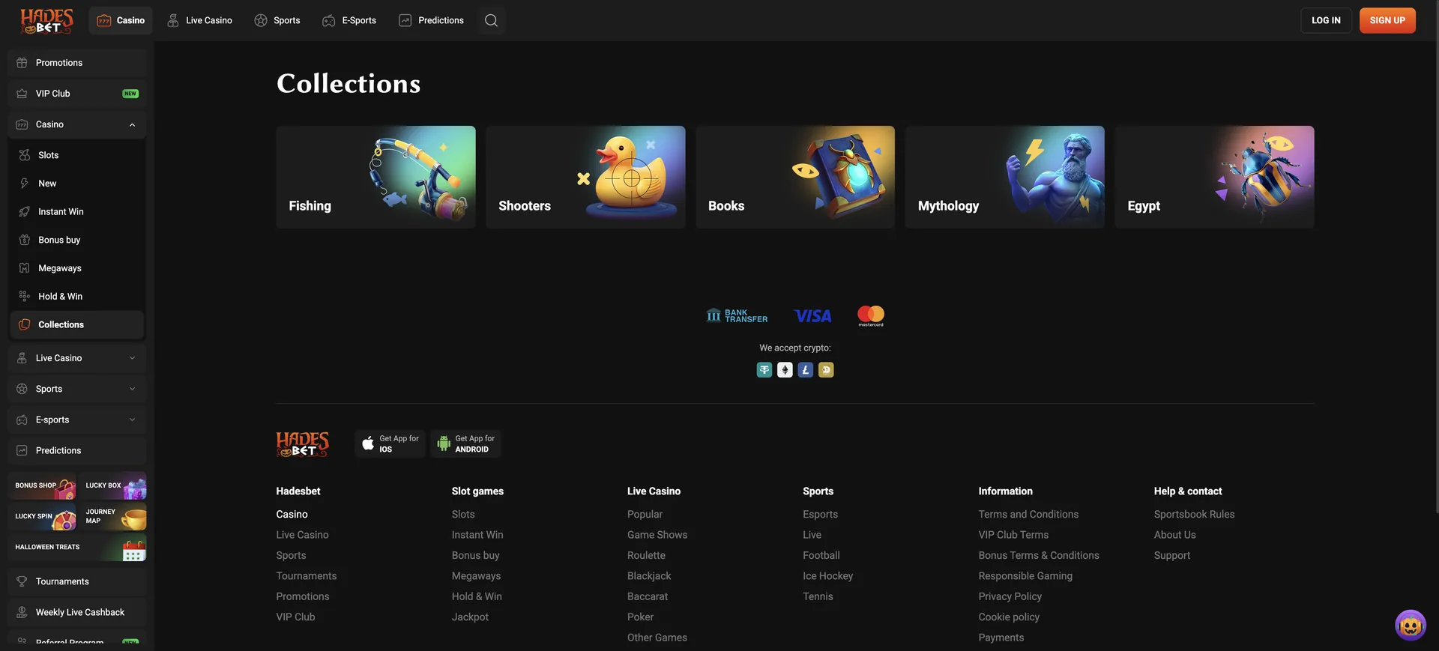Click the Dogecoin crypto icon

tap(826, 370)
